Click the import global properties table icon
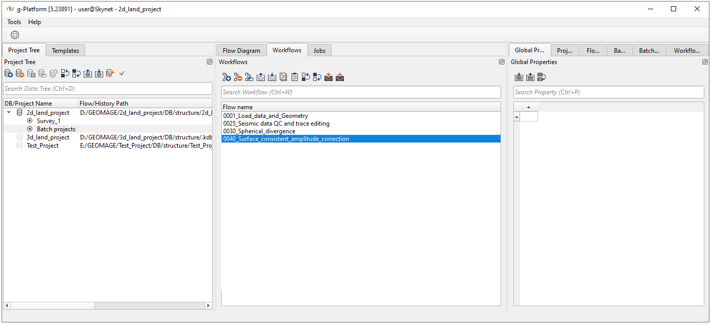Viewport: 711px width, 325px height. [x=519, y=77]
